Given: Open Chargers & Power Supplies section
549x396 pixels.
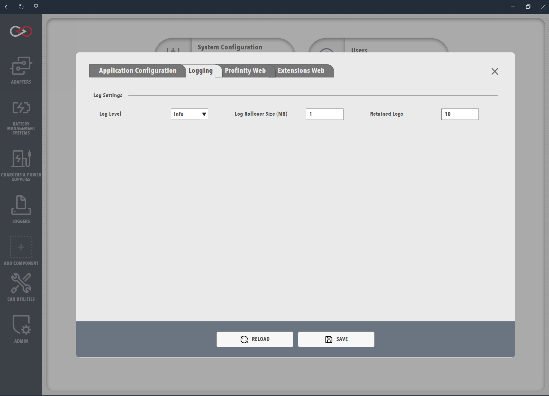Looking at the screenshot, I should [21, 166].
